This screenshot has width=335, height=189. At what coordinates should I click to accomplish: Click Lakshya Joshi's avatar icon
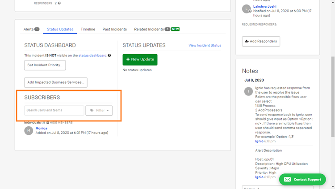[x=246, y=9]
